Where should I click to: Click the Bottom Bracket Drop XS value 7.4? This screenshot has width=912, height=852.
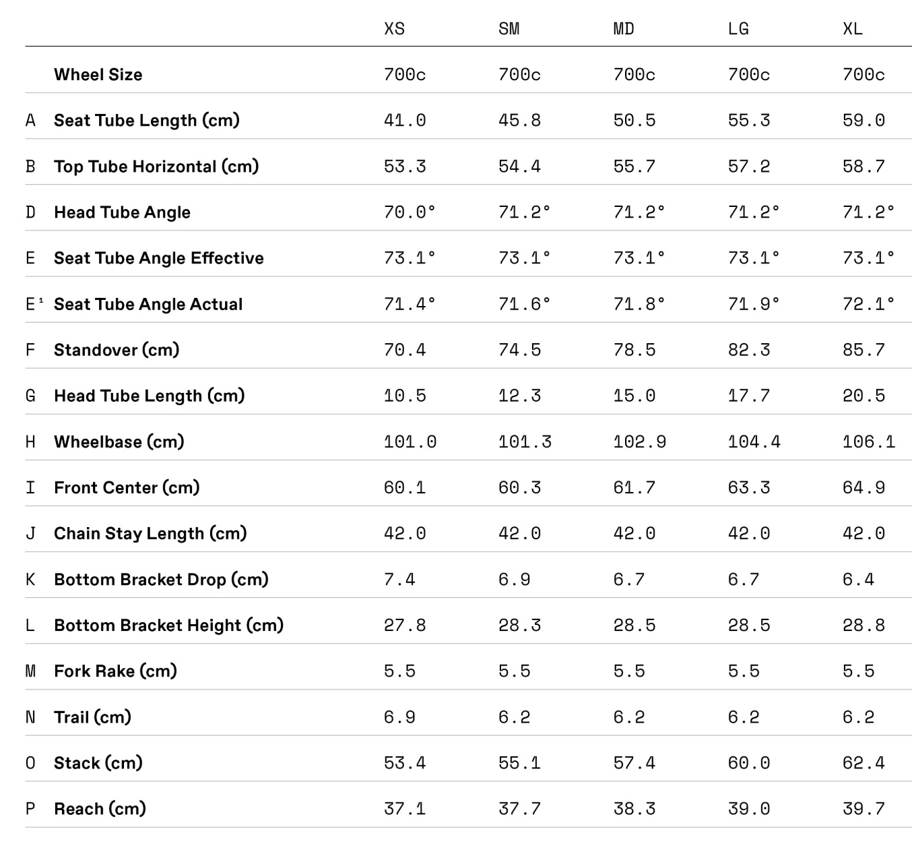click(399, 579)
